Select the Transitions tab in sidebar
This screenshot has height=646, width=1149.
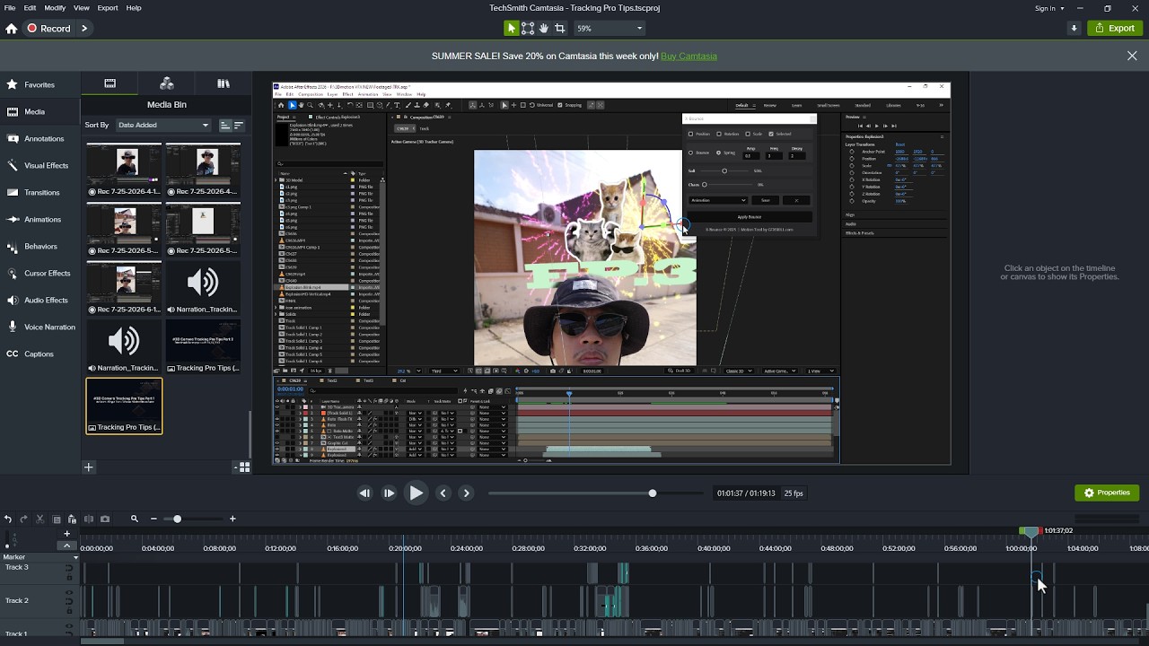[41, 193]
